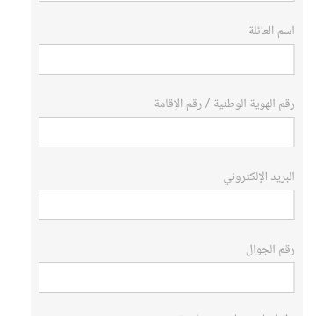Select the text box under رقم الجوال
Screen dimensions: 316x316
point(167,277)
